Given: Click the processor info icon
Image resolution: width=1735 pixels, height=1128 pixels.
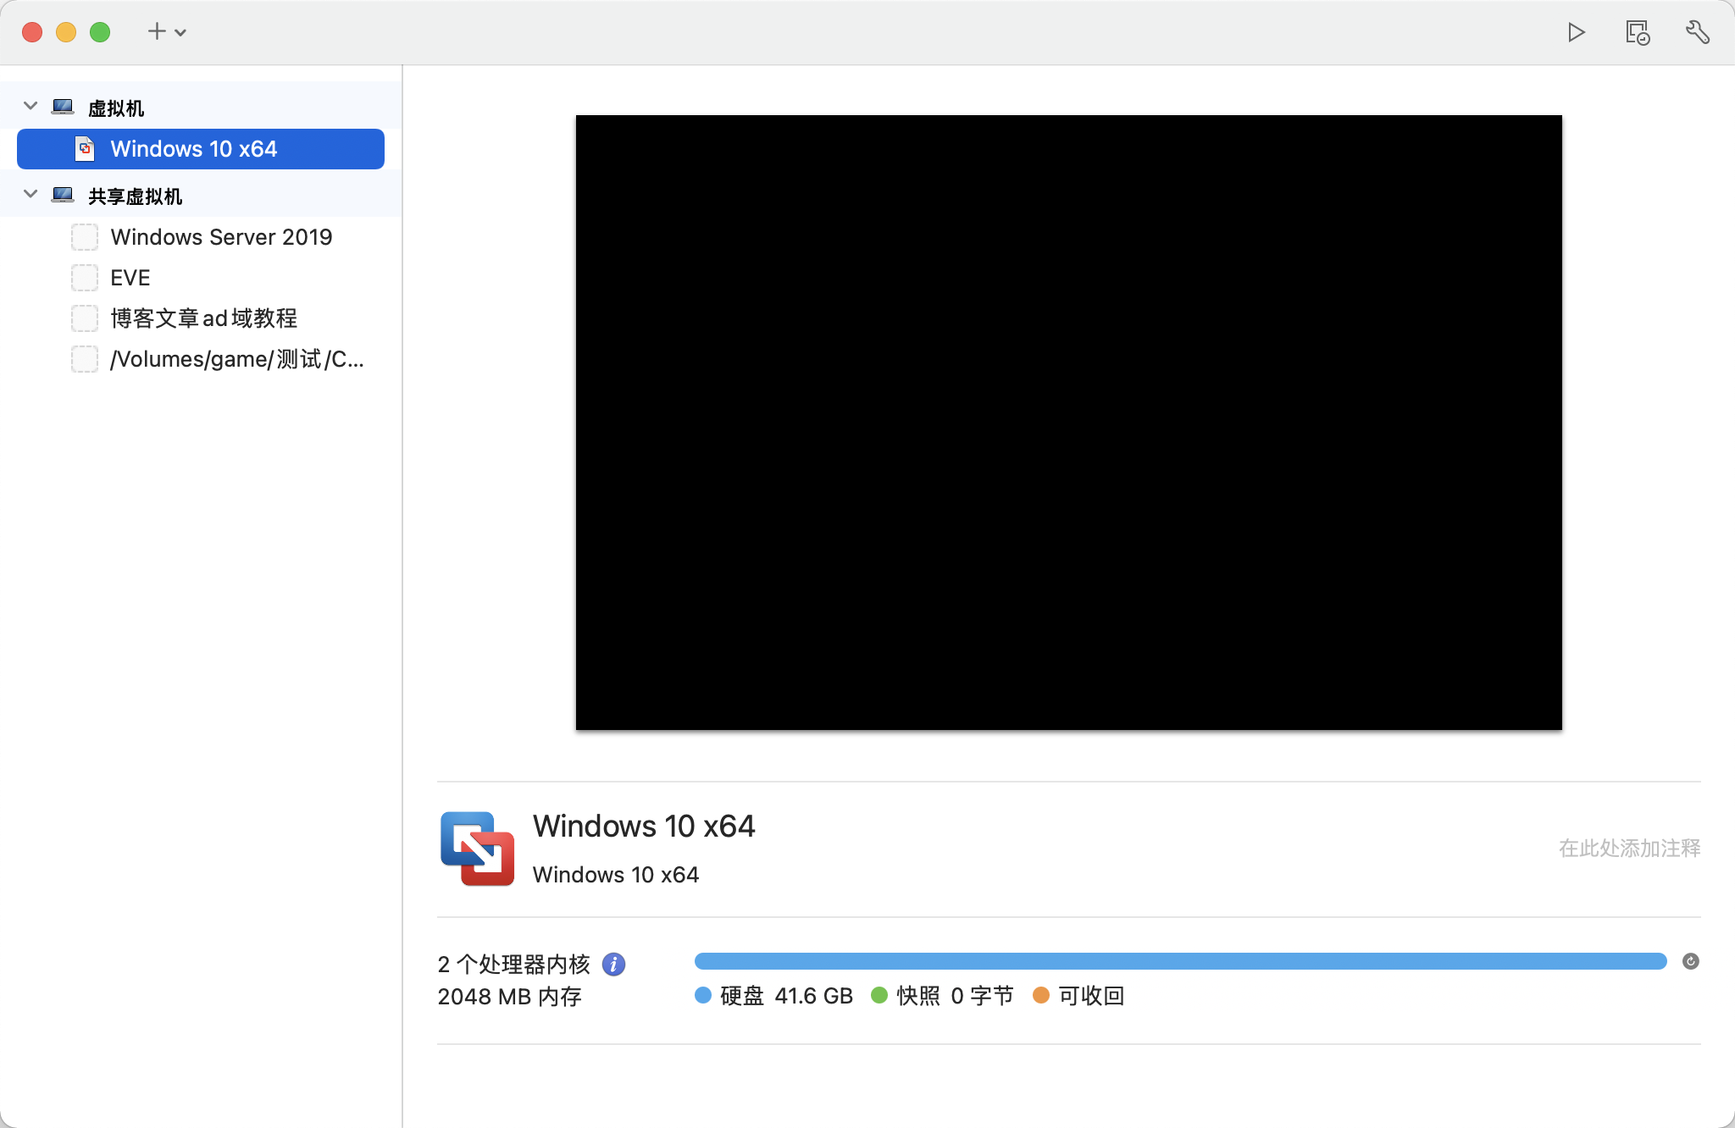Looking at the screenshot, I should (613, 964).
